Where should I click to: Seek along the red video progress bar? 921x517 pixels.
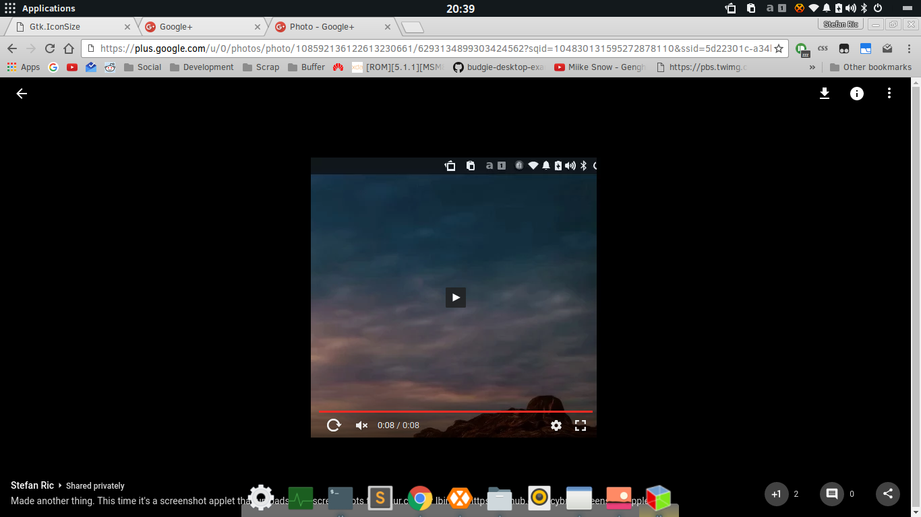[x=455, y=411]
